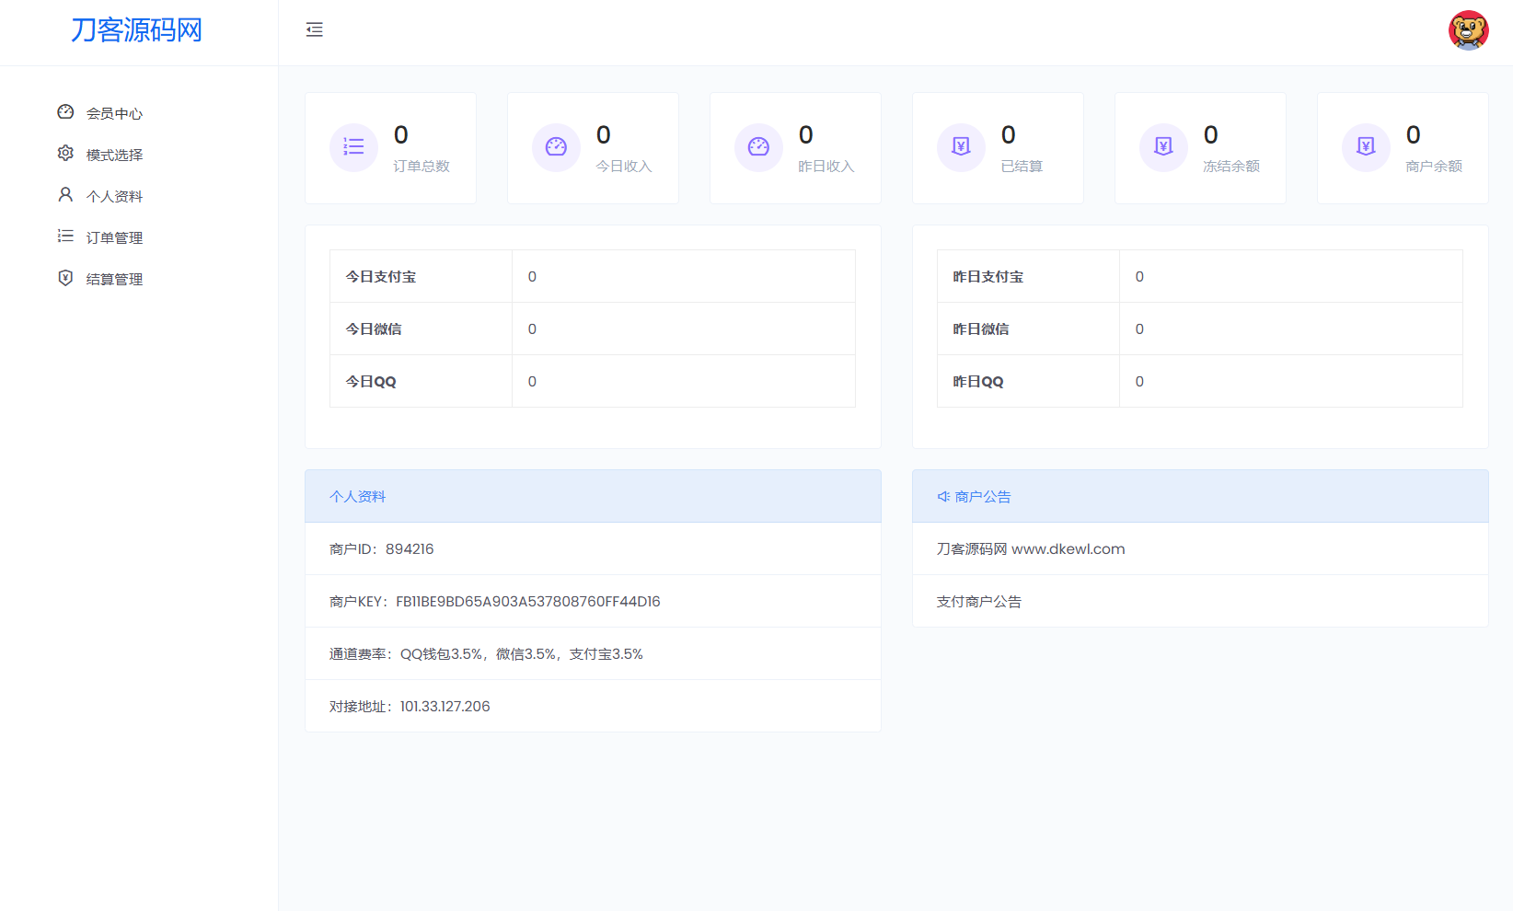The image size is (1513, 911).
Task: Click the 冻结余额 yen icon
Action: point(1163,146)
